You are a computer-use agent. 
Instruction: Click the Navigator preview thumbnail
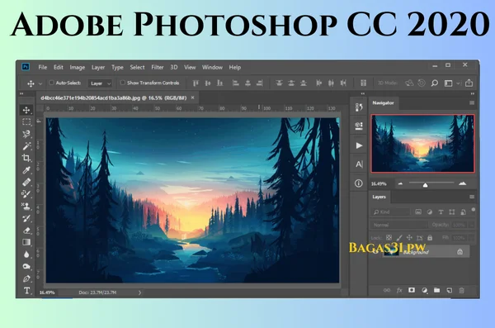[x=422, y=144]
